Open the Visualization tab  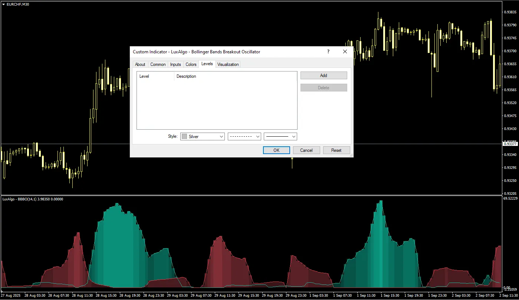tap(228, 64)
